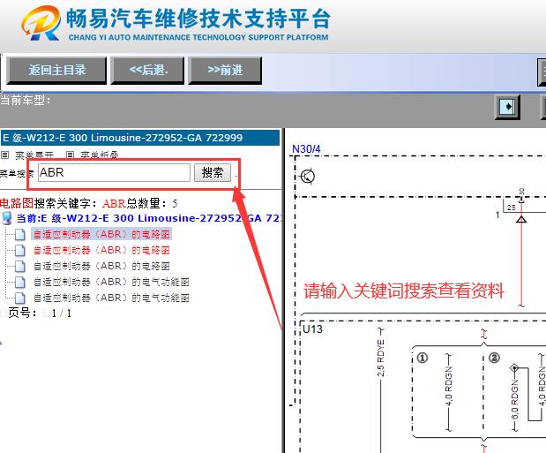
Task: Click the pin 25 label in diagram
Action: click(x=512, y=208)
